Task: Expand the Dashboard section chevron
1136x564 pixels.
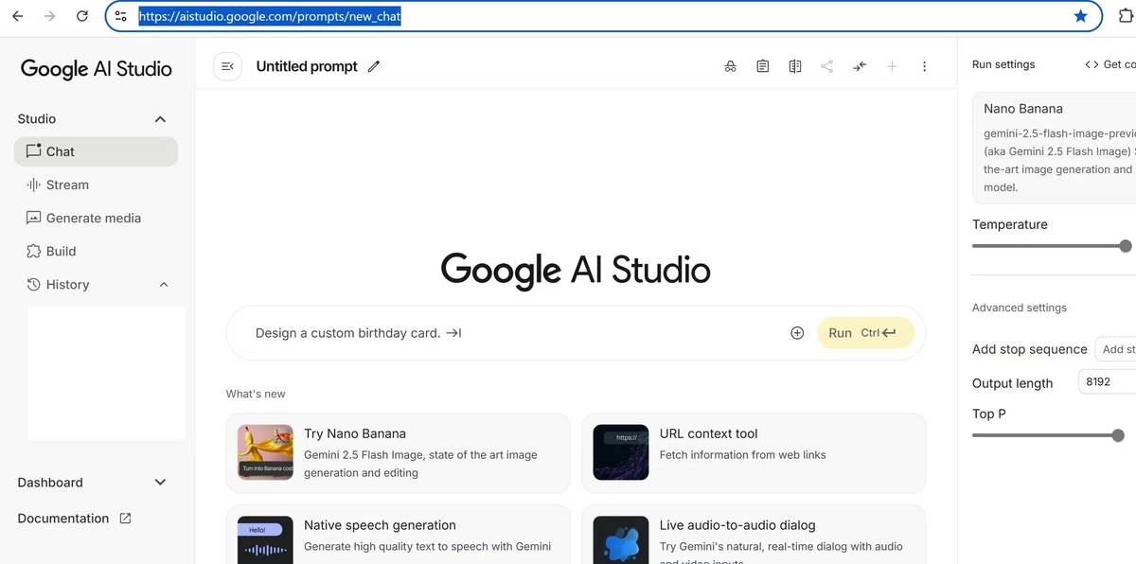Action: pyautogui.click(x=160, y=483)
